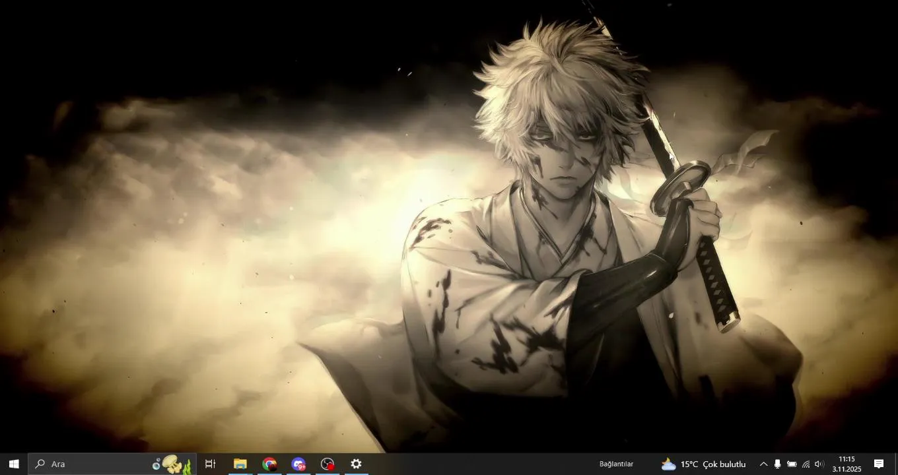Switch to OBS Studio on the taskbar
This screenshot has width=898, height=475.
(x=328, y=464)
